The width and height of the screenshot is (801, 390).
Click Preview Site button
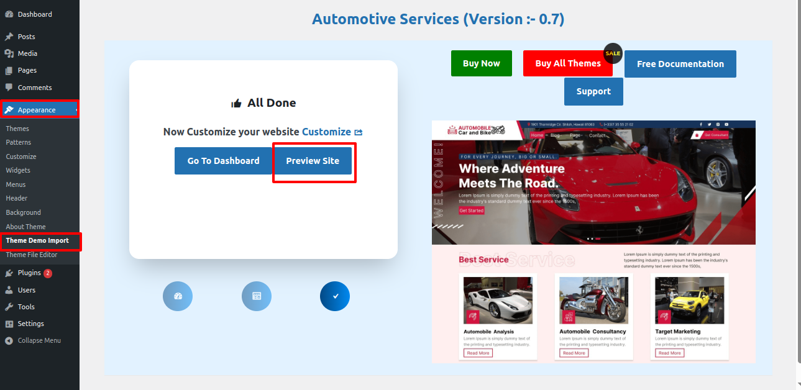pyautogui.click(x=313, y=161)
